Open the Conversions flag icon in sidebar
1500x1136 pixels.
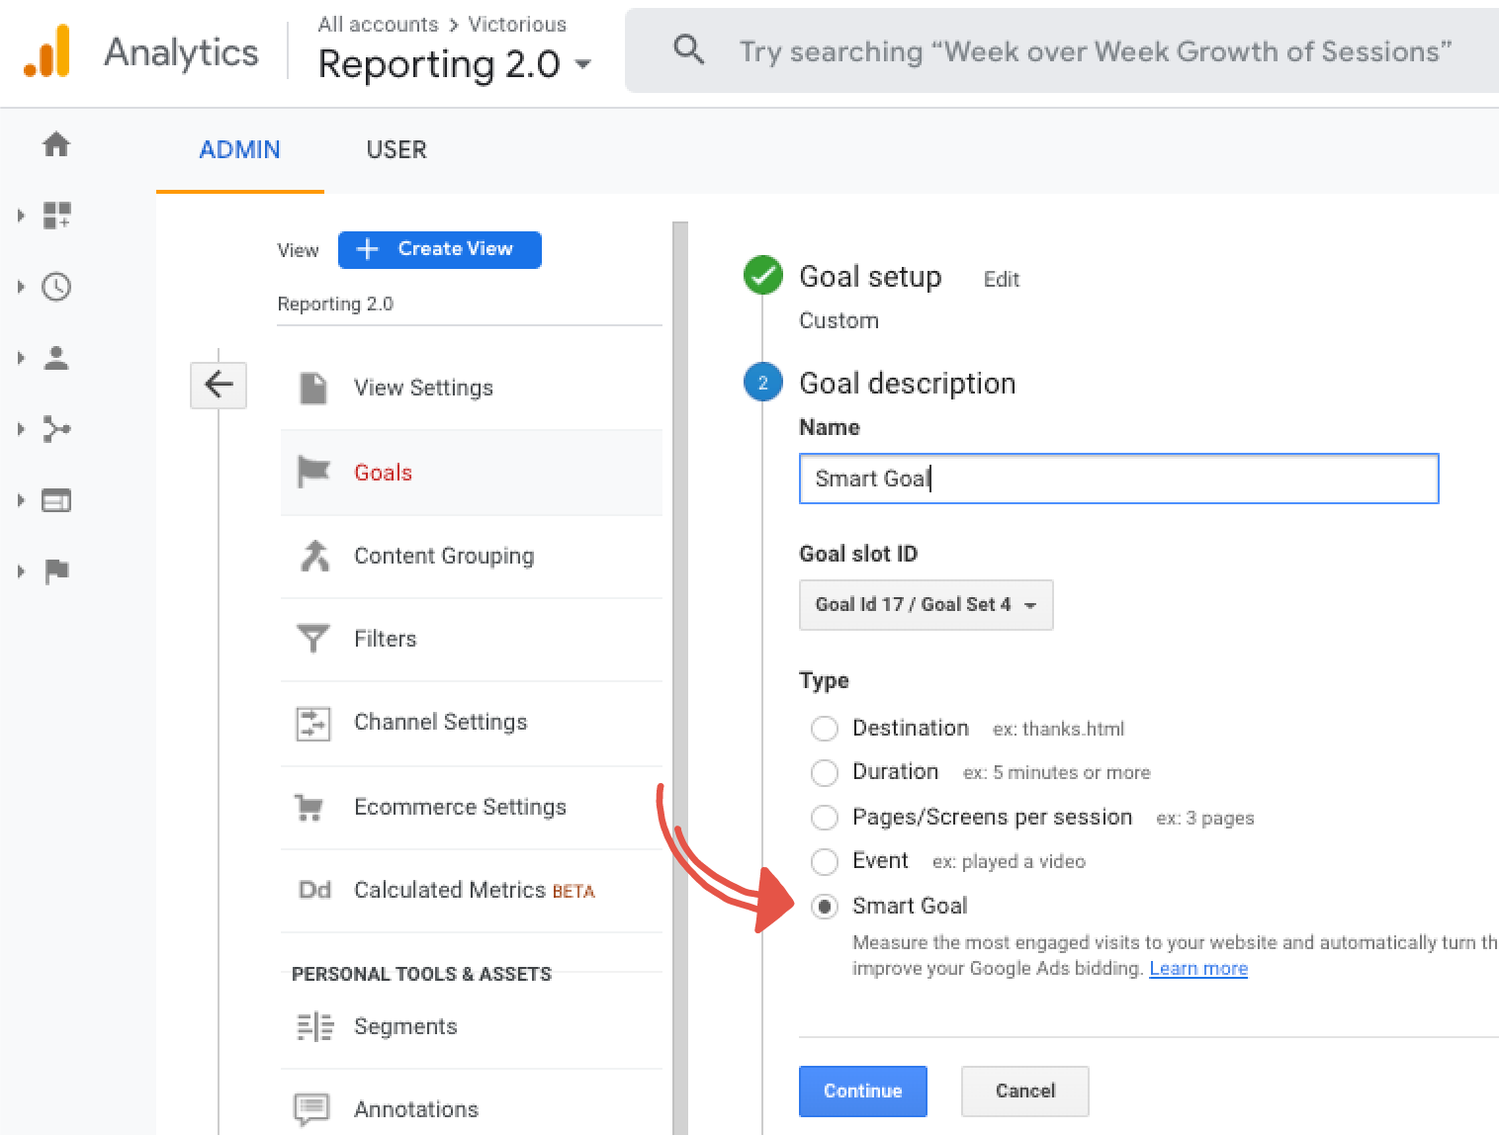(x=56, y=571)
